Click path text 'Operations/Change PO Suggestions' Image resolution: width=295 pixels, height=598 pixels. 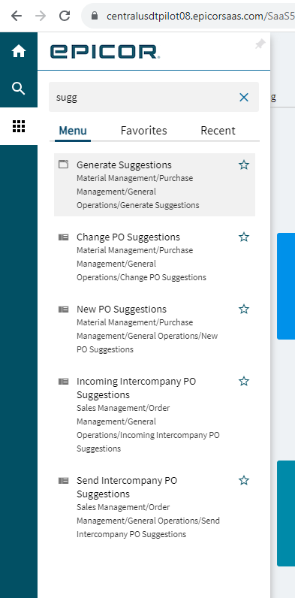(141, 277)
